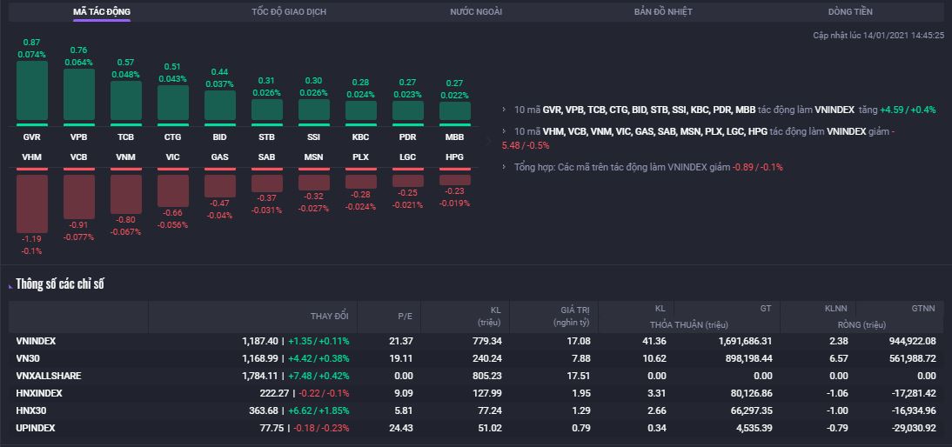
Task: Click the triangle marker beside Thông số các chỉ số
Action: [10, 285]
